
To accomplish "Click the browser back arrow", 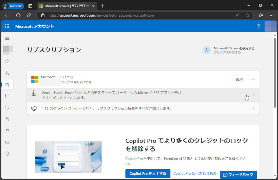I will tap(7, 15).
